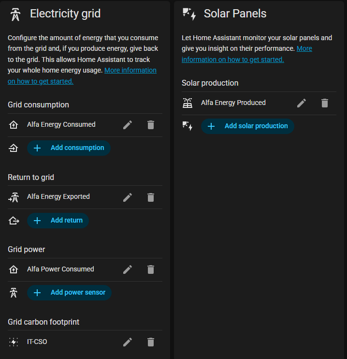The width and height of the screenshot is (347, 359).
Task: Delete the Alfa Energy Exported entry
Action: coord(151,197)
